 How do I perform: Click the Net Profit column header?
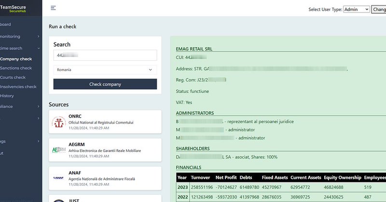point(226,177)
